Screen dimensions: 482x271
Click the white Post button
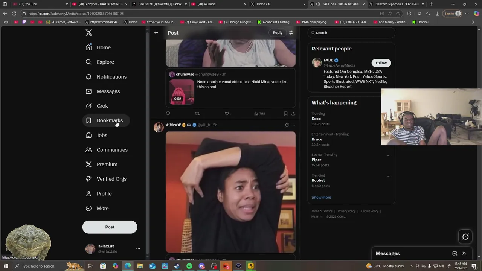pos(110,227)
